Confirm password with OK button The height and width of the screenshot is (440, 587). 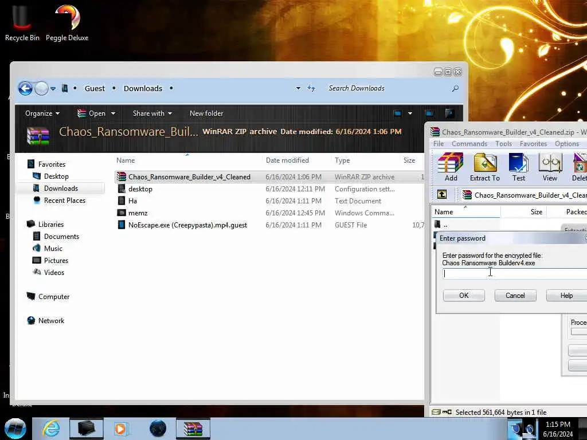coord(464,296)
